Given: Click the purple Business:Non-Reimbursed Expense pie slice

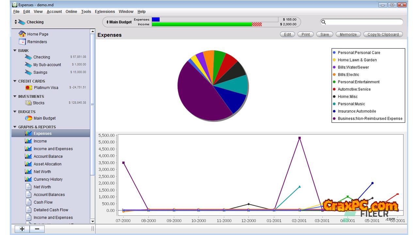Looking at the screenshot, I should pyautogui.click(x=199, y=98).
